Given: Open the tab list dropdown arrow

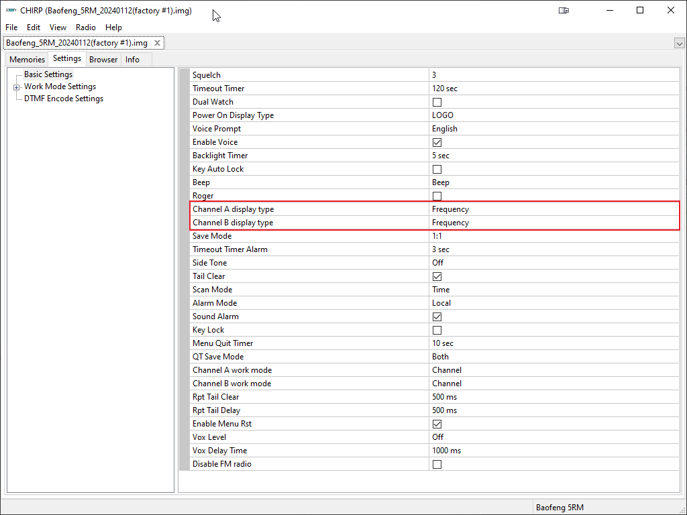Looking at the screenshot, I should point(679,44).
